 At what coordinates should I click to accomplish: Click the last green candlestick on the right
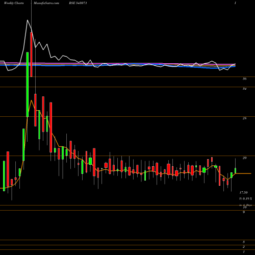coord(236,170)
